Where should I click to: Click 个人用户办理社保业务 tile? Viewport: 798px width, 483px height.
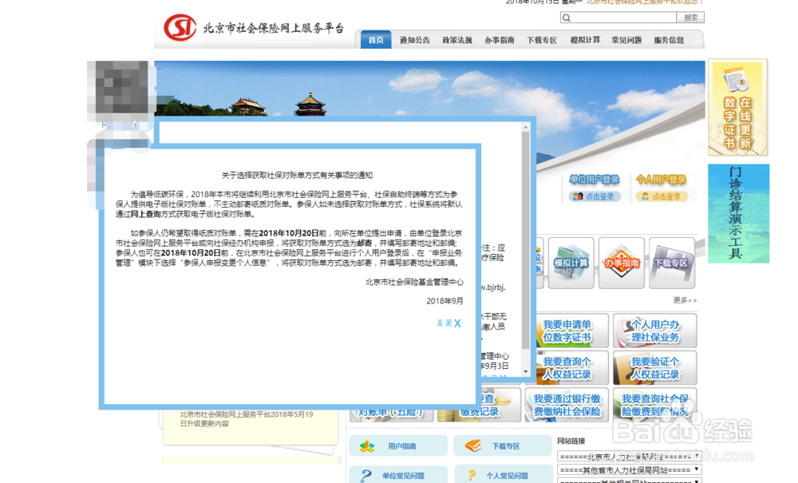[x=655, y=331]
